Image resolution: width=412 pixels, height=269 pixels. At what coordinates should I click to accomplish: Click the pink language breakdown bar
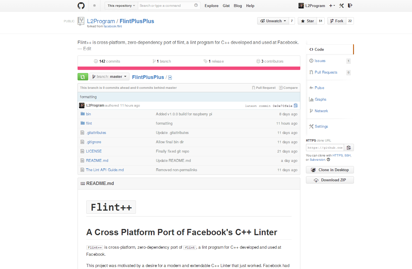click(x=189, y=68)
